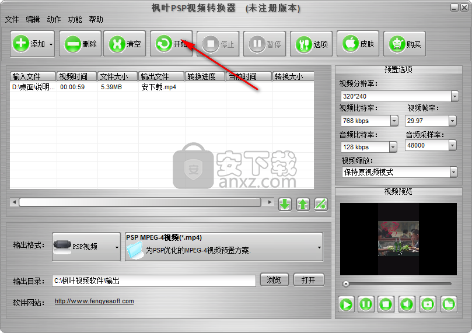472x333 pixels.
Task: Click the 停止 (Stop) toolbar button
Action: [218, 44]
